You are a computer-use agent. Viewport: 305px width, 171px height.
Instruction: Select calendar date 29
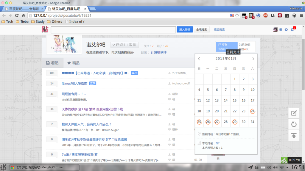(235, 122)
